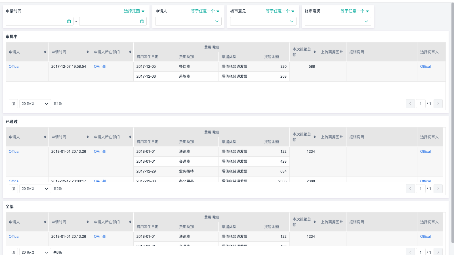Viewport: 454px width, 255px height.
Task: Open OA小组 department link in 全部 table
Action: pyautogui.click(x=100, y=237)
